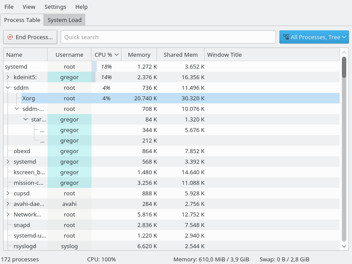Expand the NetworkManager process node
Viewport: 352px width, 264px height.
coord(8,214)
